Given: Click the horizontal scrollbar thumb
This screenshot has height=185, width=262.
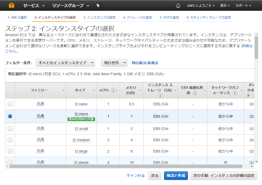Looking at the screenshot, I should [126, 166].
